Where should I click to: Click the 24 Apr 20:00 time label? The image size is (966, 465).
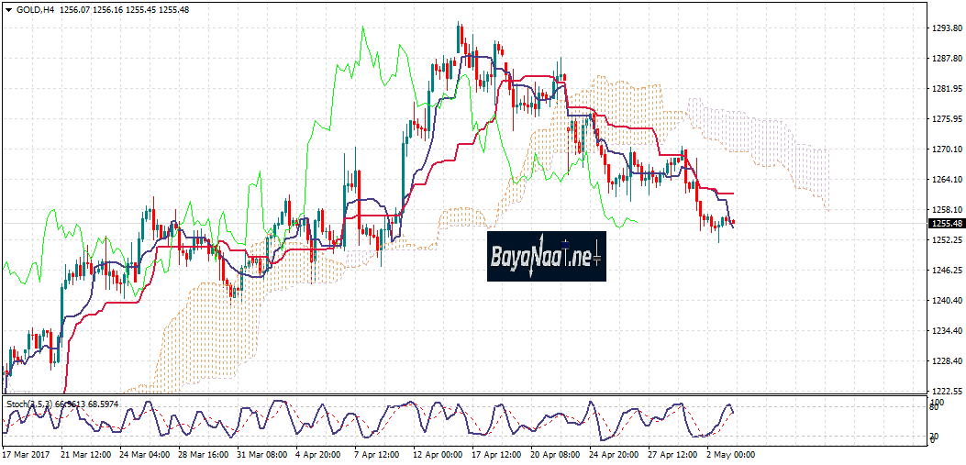(612, 454)
